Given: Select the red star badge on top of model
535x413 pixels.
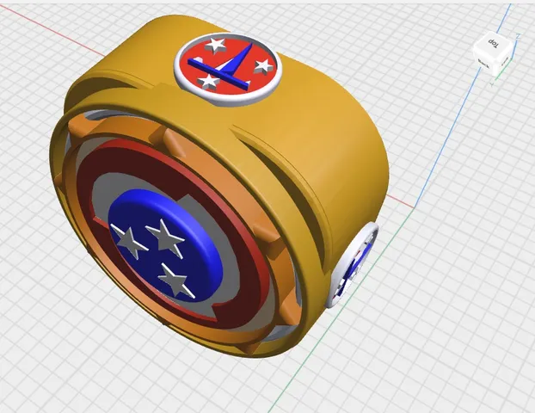Looking at the screenshot, I should pyautogui.click(x=228, y=69).
